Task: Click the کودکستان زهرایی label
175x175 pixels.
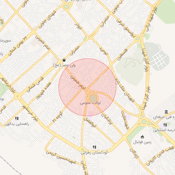Action: [x=94, y=152]
